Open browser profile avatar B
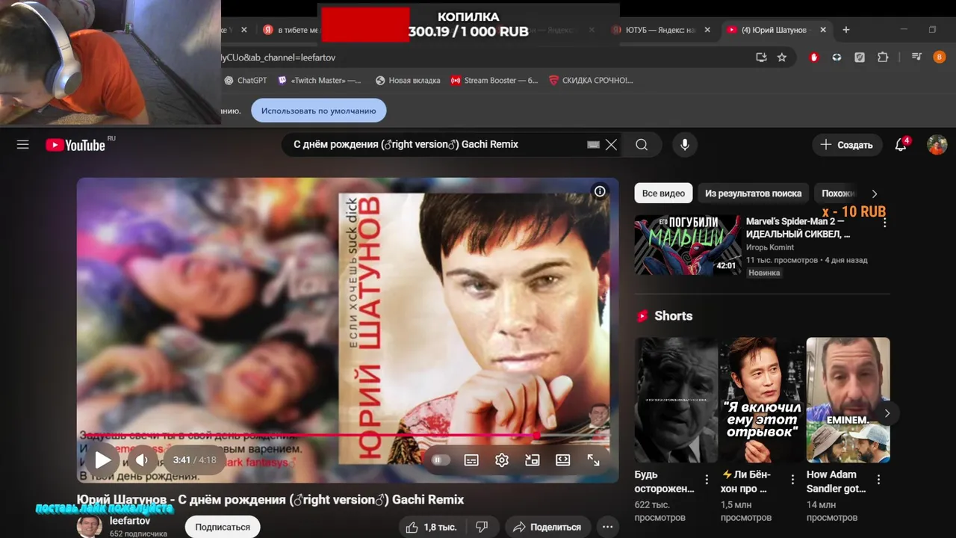Screen dimensions: 956x538 click(x=940, y=58)
